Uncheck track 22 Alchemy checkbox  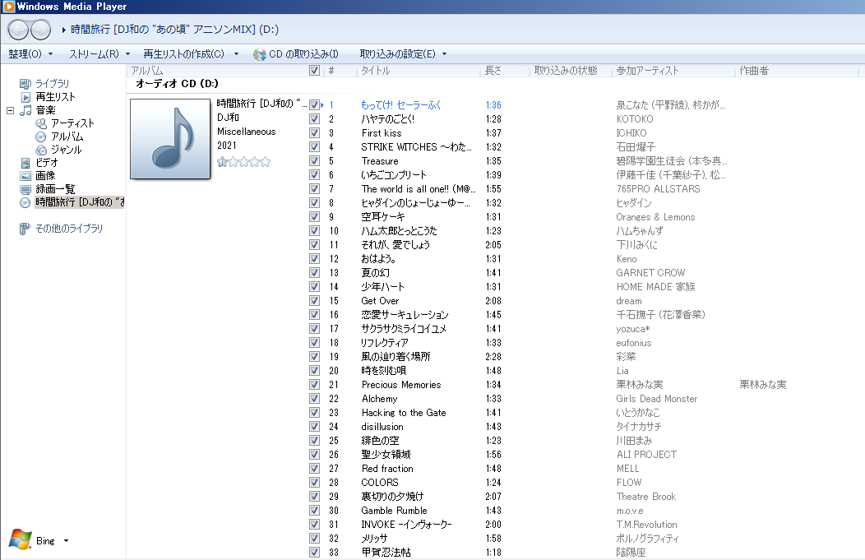pyautogui.click(x=314, y=399)
